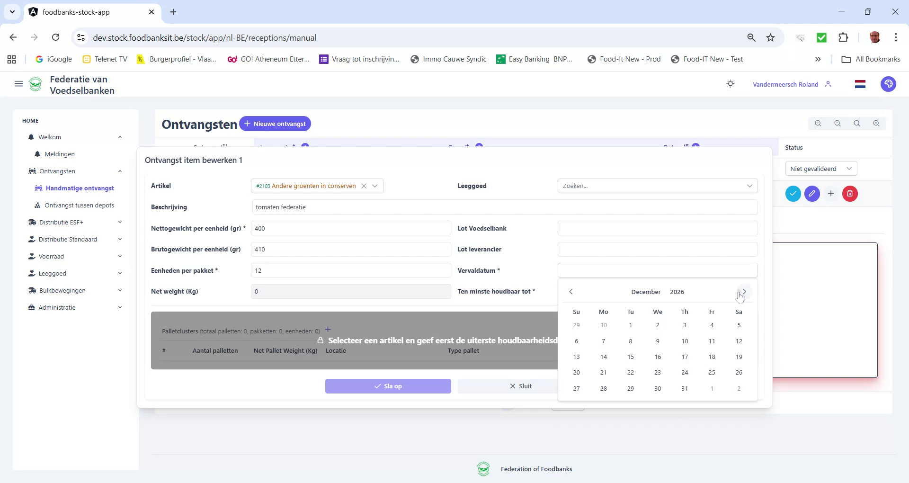Click the Sla op button
The width and height of the screenshot is (909, 483).
pyautogui.click(x=388, y=386)
